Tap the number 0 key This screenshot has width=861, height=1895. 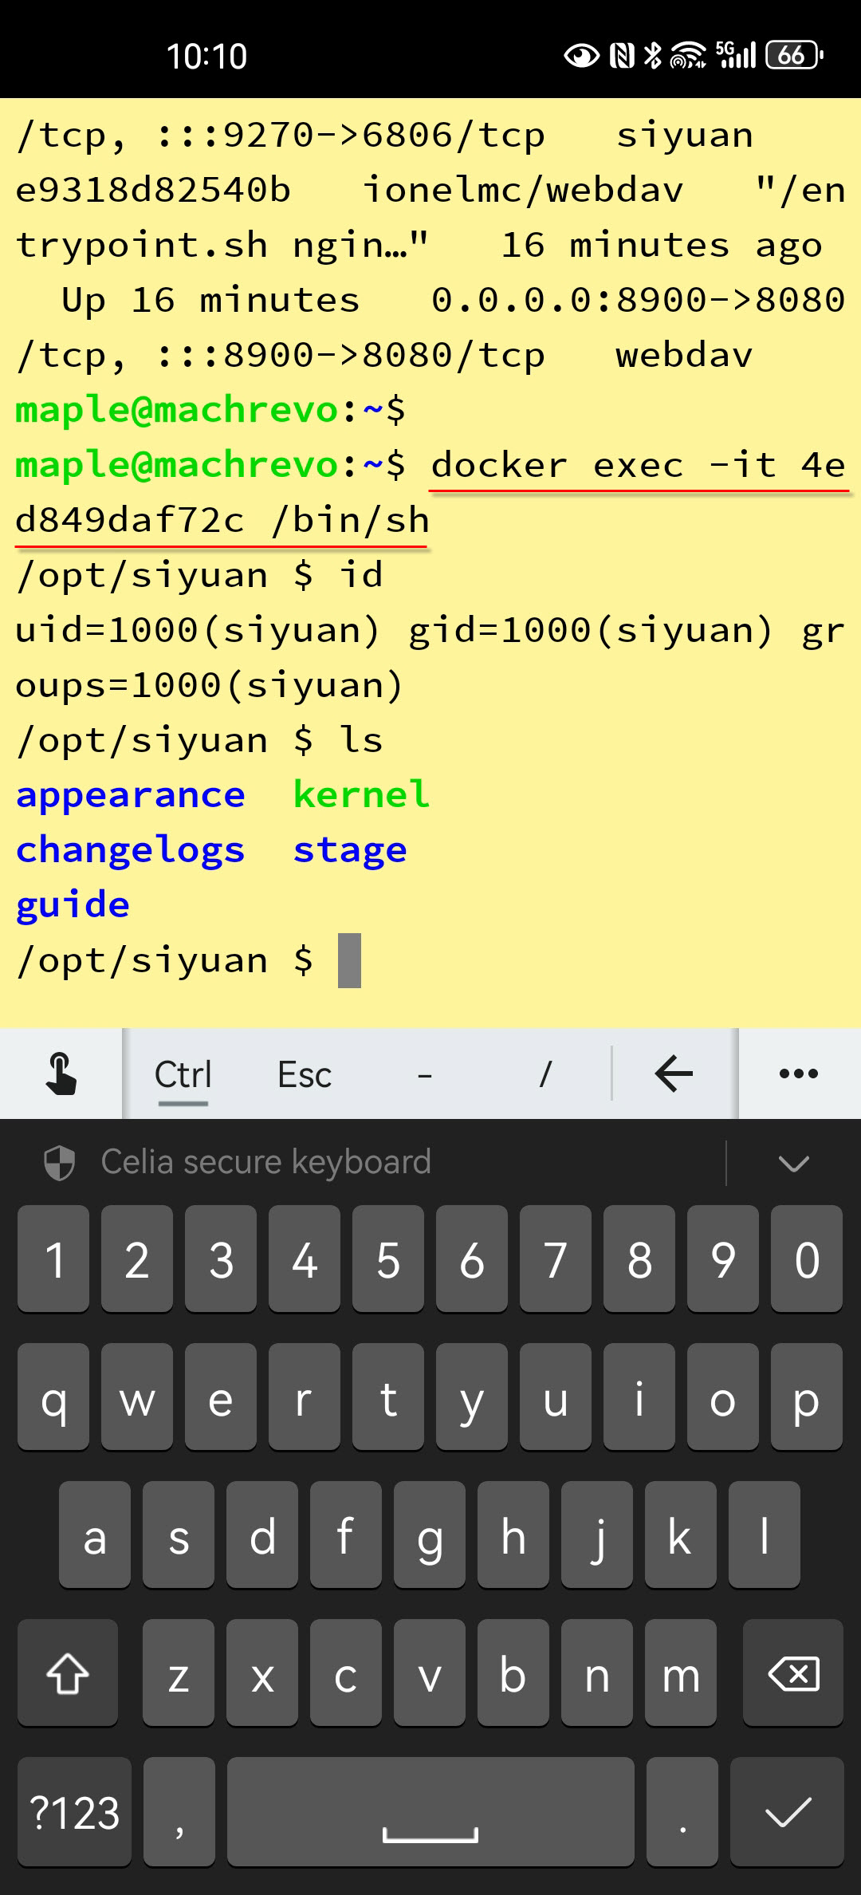(807, 1259)
